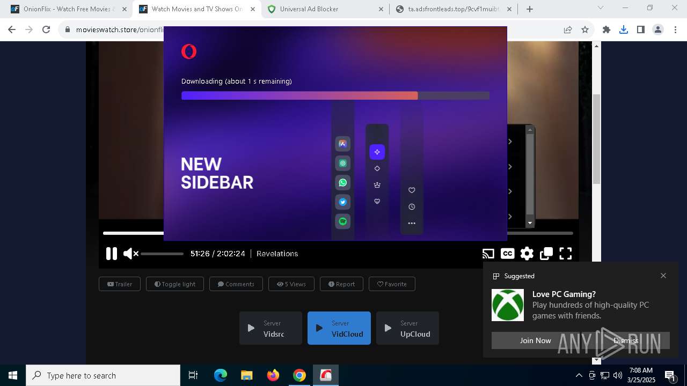Open the tab search chevron dropdown
The height and width of the screenshot is (386, 687).
tap(601, 8)
